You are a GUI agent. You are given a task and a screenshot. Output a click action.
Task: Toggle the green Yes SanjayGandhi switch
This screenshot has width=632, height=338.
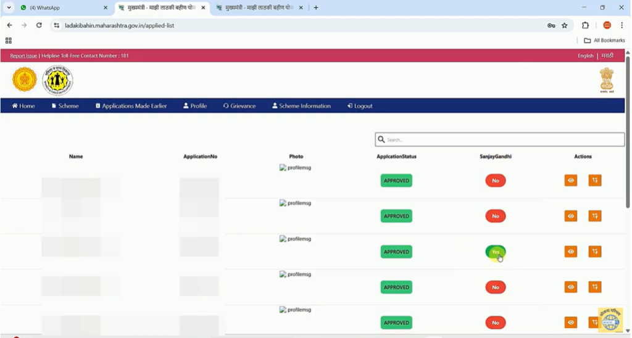495,252
